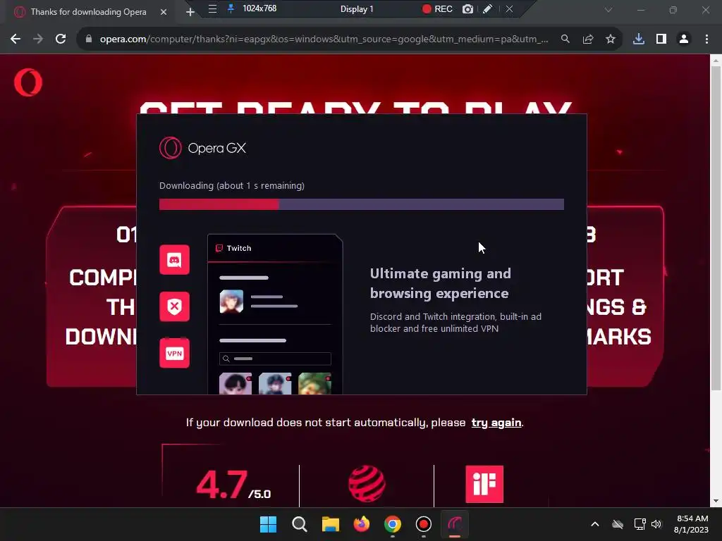Open the Opera GX installer taskbar icon
This screenshot has height=541, width=722.
455,524
